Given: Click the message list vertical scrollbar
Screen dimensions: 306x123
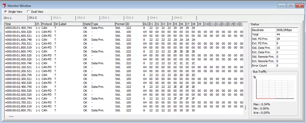Looking at the screenshot, I should coord(245,108).
